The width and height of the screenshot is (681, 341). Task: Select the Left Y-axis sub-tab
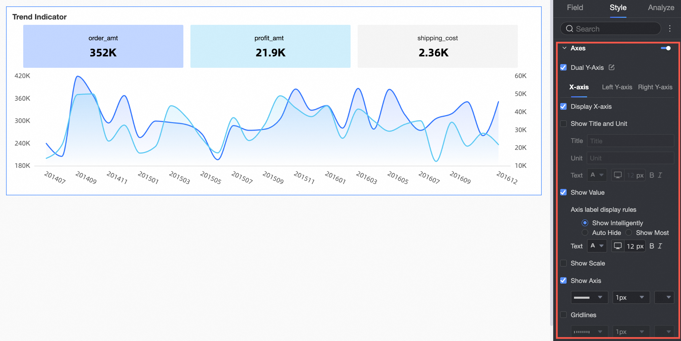(617, 87)
